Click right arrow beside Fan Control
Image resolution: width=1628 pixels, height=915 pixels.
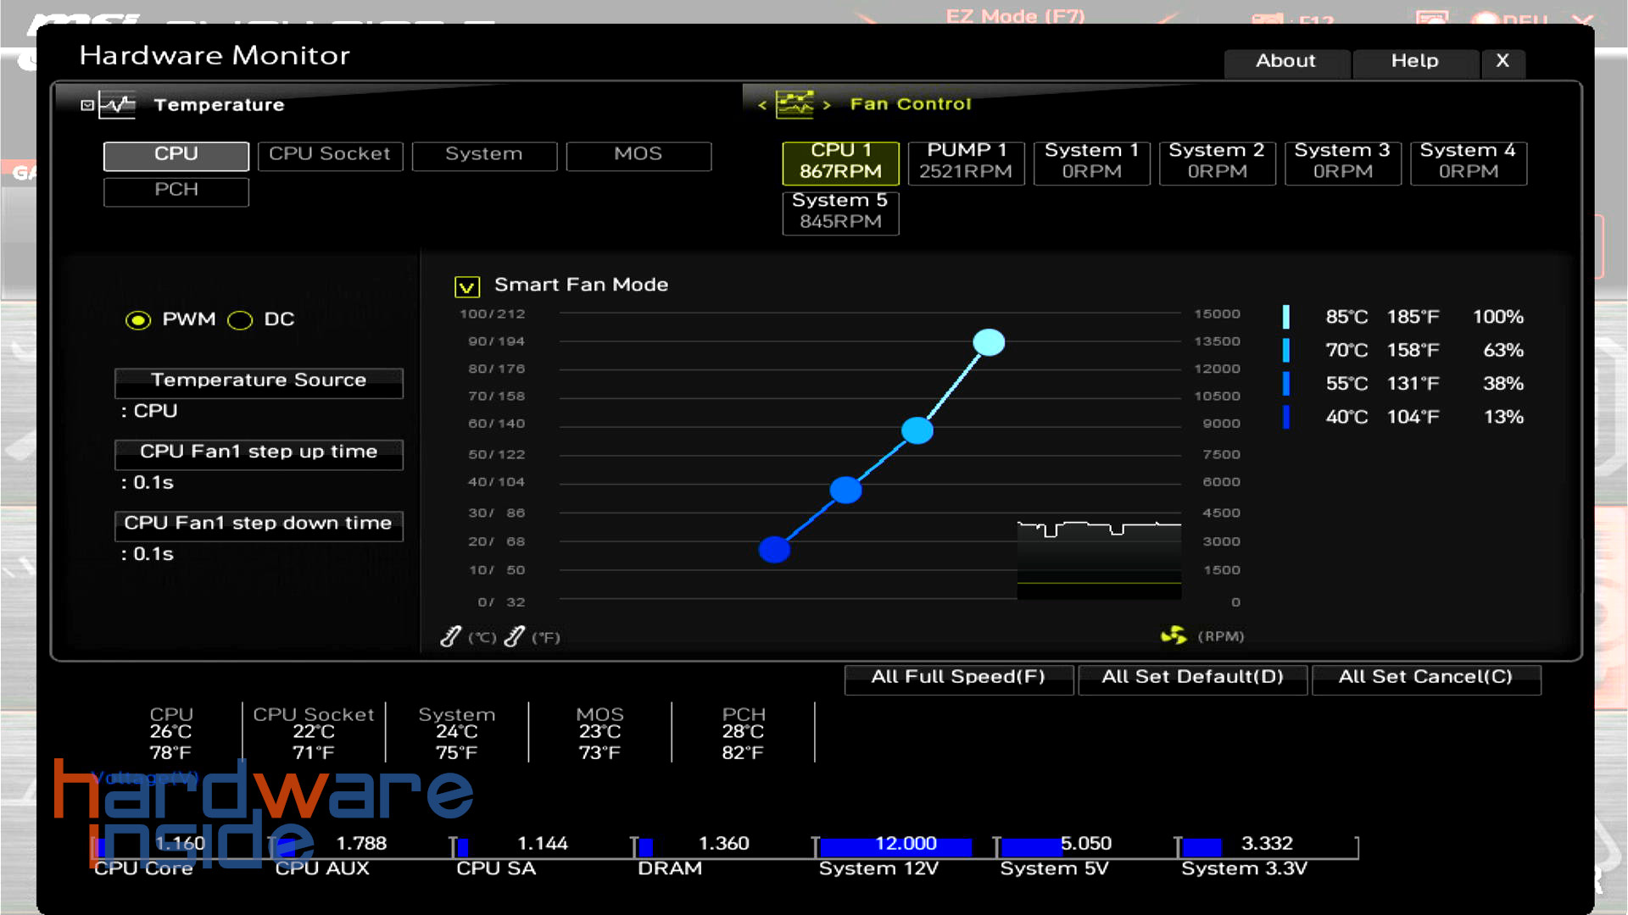(x=827, y=105)
